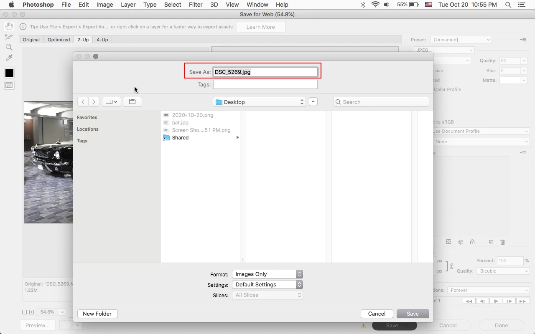Go back in the file browser
535x334 pixels.
coord(83,102)
